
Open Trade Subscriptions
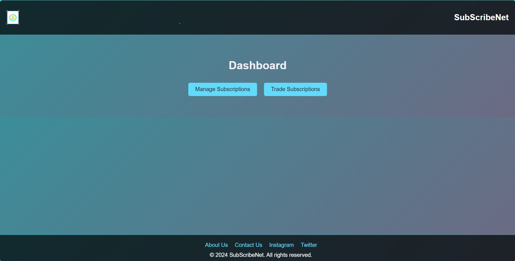pos(295,89)
